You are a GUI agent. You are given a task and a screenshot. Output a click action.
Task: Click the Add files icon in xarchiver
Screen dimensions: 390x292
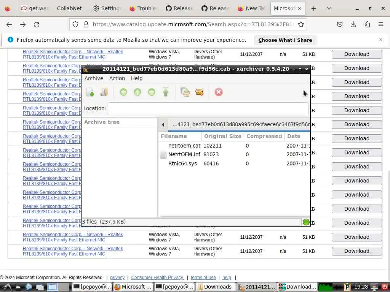click(x=185, y=92)
